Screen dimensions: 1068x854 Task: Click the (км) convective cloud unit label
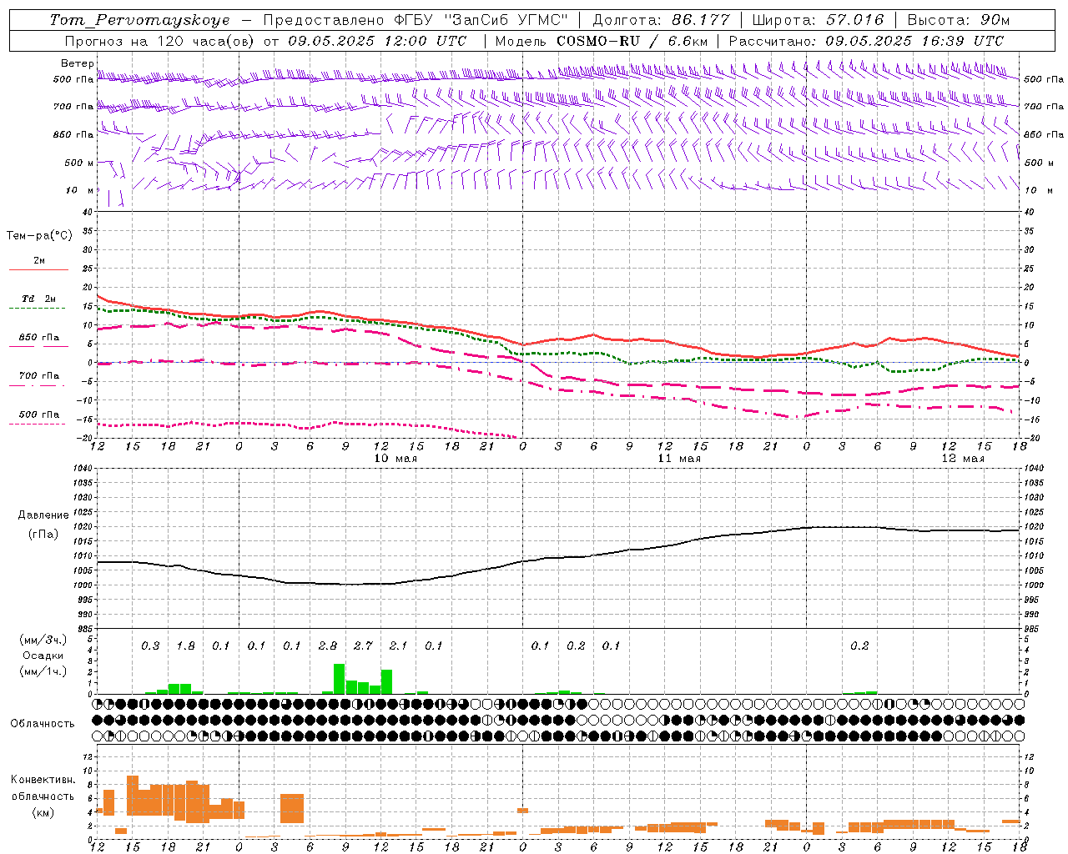click(43, 812)
